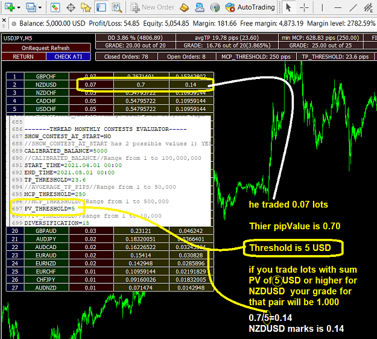Click the END_TIME=2021.05.01 line

coord(69,173)
